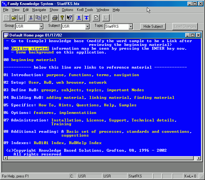Click the Save floppy disk icon
Screen dimensions: 205x180
(21, 18)
